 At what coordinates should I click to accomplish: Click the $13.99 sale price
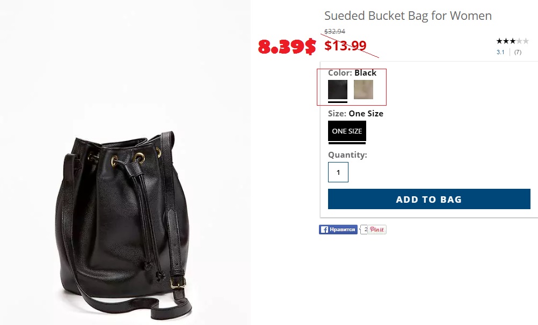[346, 45]
